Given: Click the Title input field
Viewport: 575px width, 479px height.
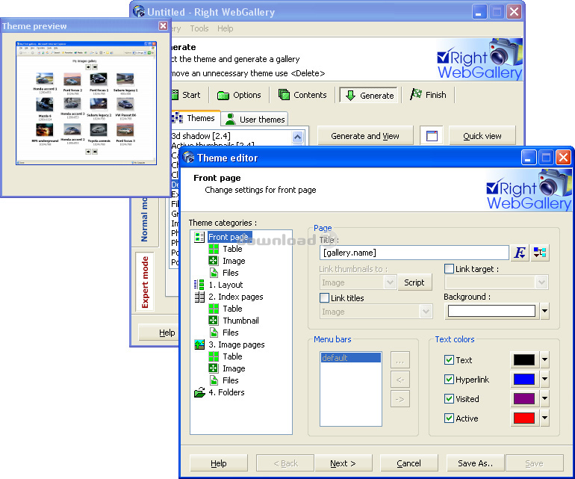Looking at the screenshot, I should coord(414,253).
